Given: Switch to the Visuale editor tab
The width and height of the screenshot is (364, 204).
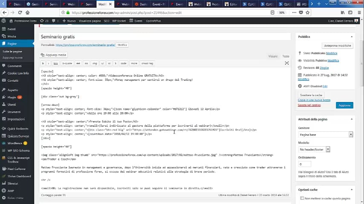Looking at the screenshot, I should [273, 56].
